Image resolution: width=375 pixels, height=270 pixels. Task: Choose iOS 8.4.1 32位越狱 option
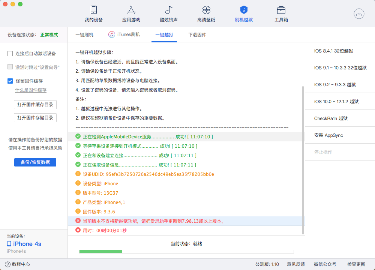tap(340, 51)
